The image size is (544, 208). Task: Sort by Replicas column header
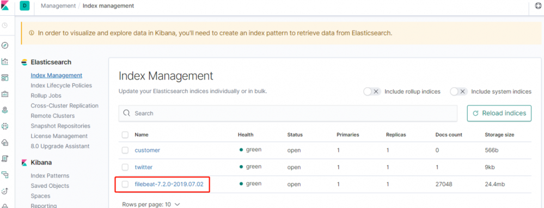[396, 134]
